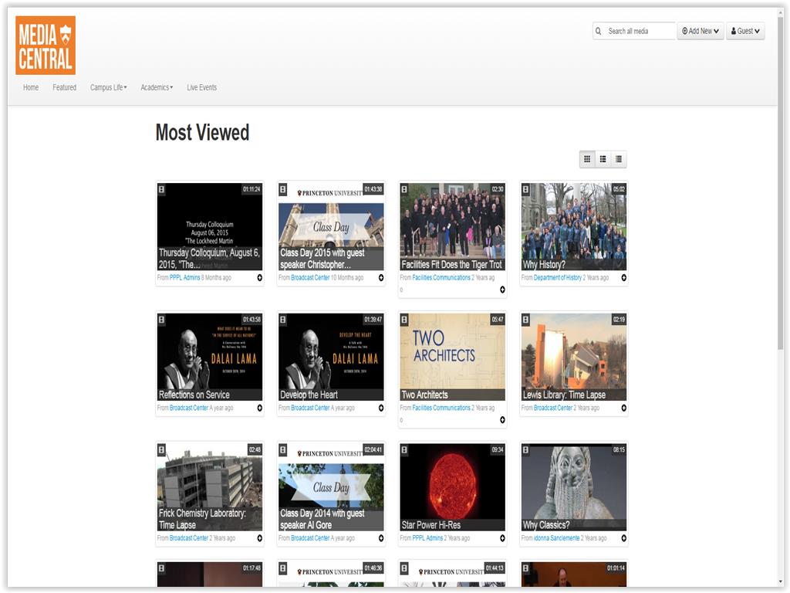Click the Most Viewed heading
Image resolution: width=790 pixels, height=593 pixels.
pyautogui.click(x=203, y=133)
